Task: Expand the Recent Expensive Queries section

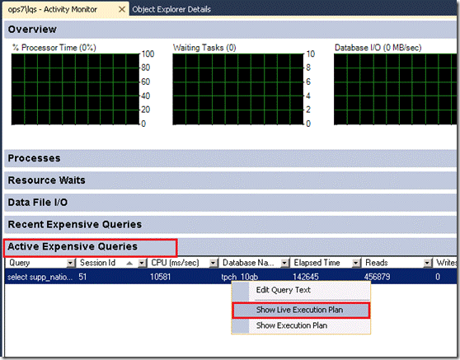Action: coord(230,225)
